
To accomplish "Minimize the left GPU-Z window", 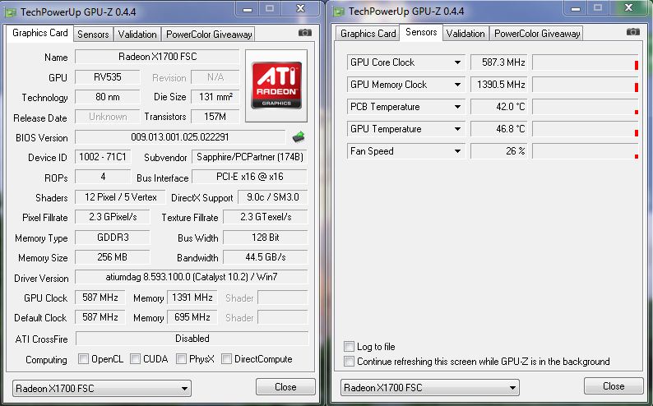I will pos(248,9).
